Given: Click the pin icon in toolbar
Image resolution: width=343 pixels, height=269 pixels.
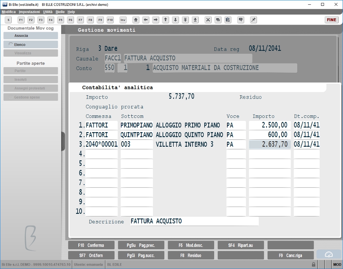Looking at the screenshot, I should [253, 20].
